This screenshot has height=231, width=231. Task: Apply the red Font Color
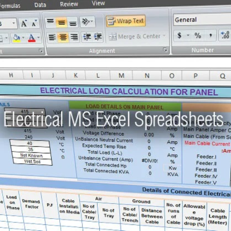(x=32, y=38)
